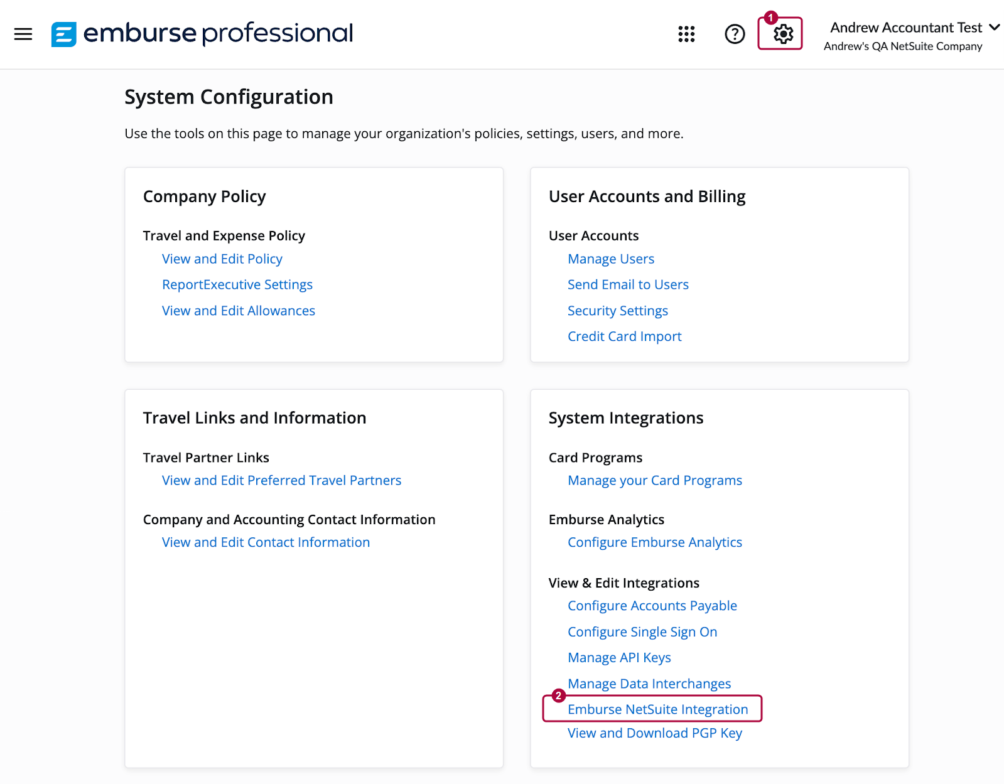The width and height of the screenshot is (1004, 784).
Task: Open Send Email to Users
Action: 628,284
